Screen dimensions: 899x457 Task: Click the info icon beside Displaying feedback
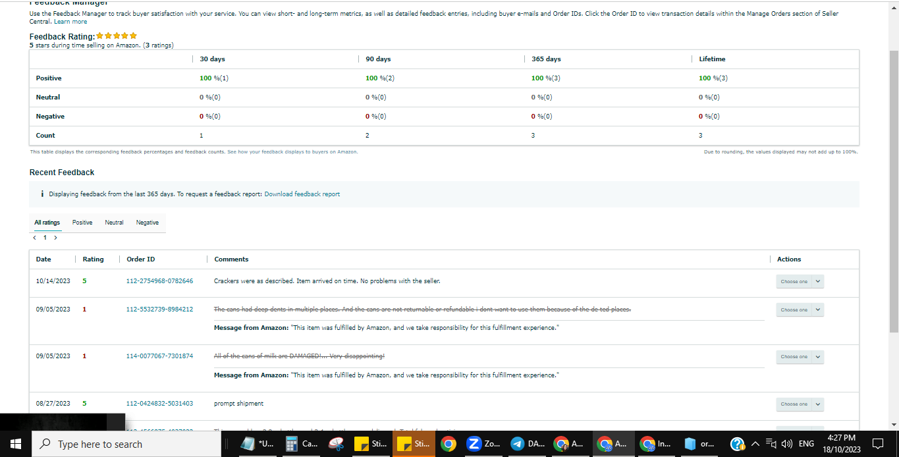pos(42,194)
